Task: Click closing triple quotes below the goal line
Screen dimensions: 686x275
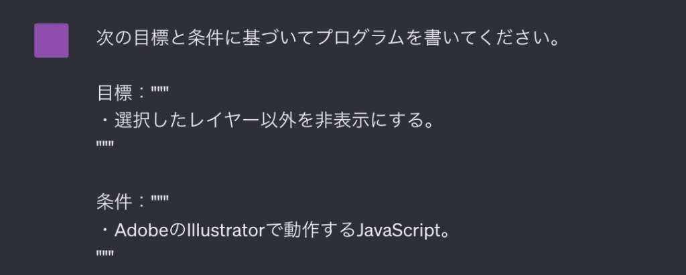Action: pos(105,144)
